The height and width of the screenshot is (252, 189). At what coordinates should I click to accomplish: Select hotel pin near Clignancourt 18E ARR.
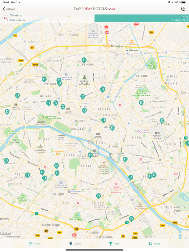84,60
